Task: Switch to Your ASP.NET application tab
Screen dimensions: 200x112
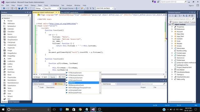Action: click(x=69, y=12)
